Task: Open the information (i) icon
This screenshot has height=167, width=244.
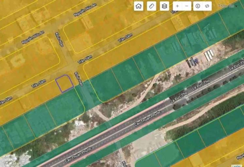Action: [x=198, y=6]
